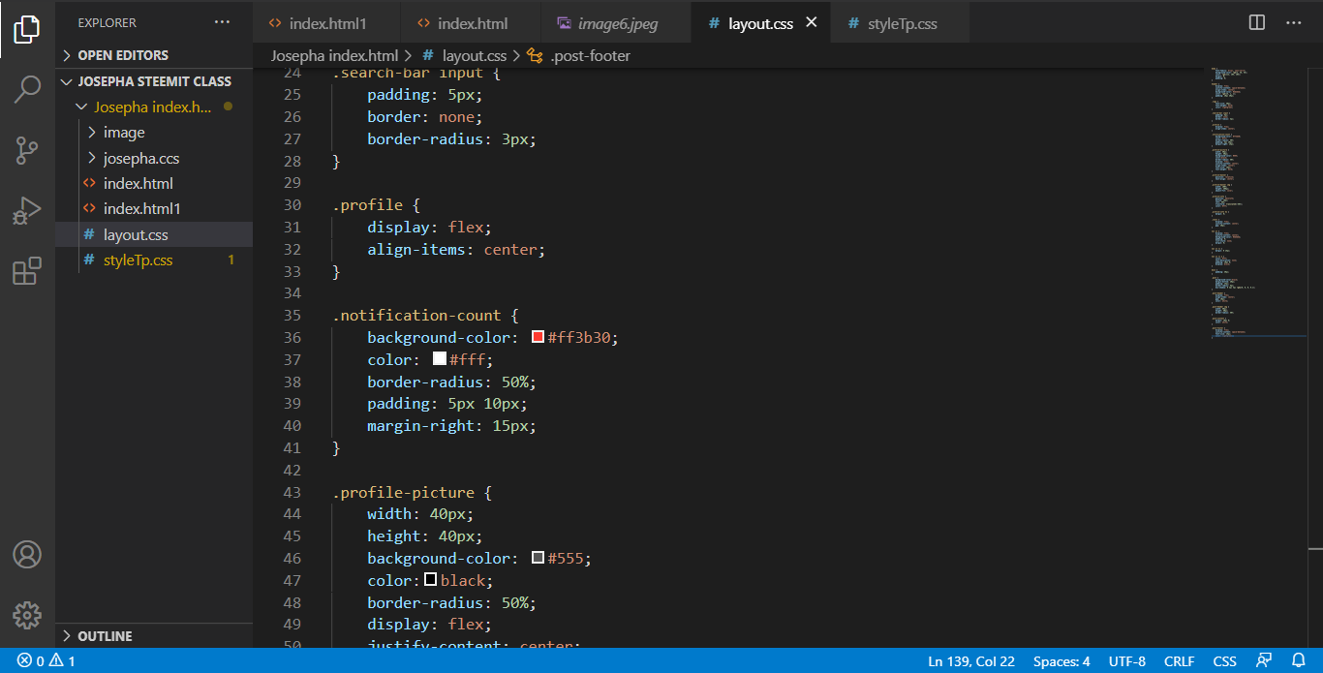Close the layout.css tab

click(x=812, y=22)
